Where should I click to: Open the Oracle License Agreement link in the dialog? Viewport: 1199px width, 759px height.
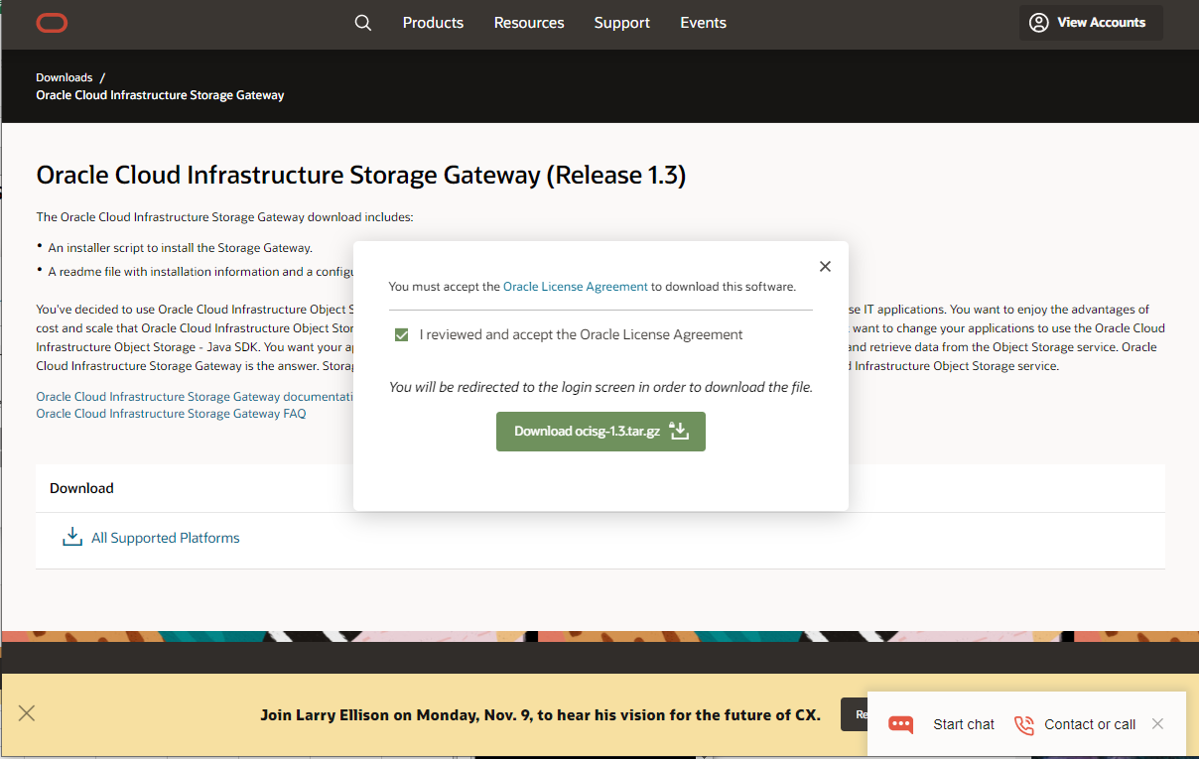pos(576,287)
